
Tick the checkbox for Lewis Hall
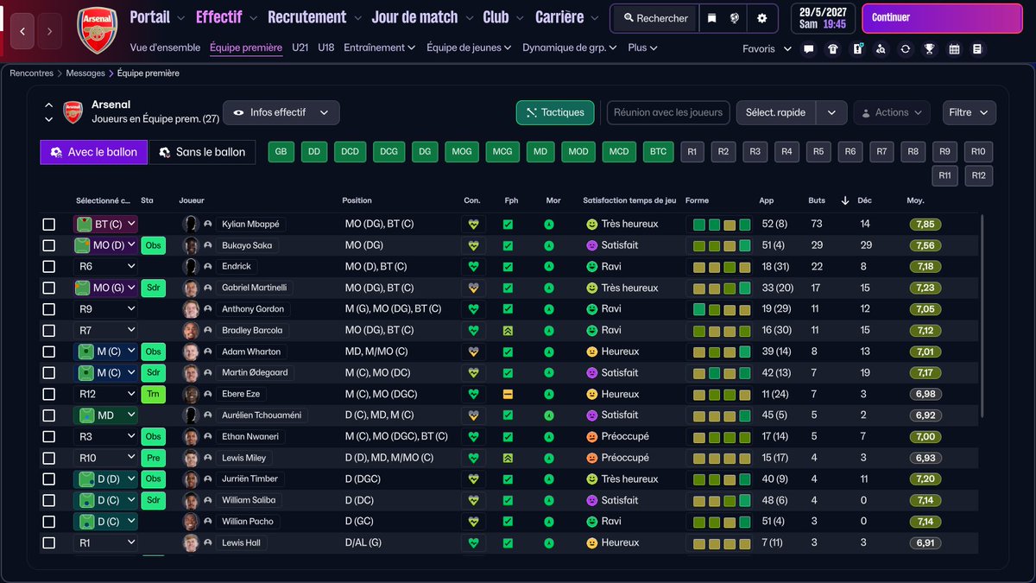pos(49,543)
